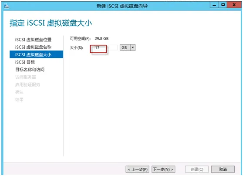Click the 上一步(P) back button
The width and height of the screenshot is (243, 176).
(x=138, y=169)
